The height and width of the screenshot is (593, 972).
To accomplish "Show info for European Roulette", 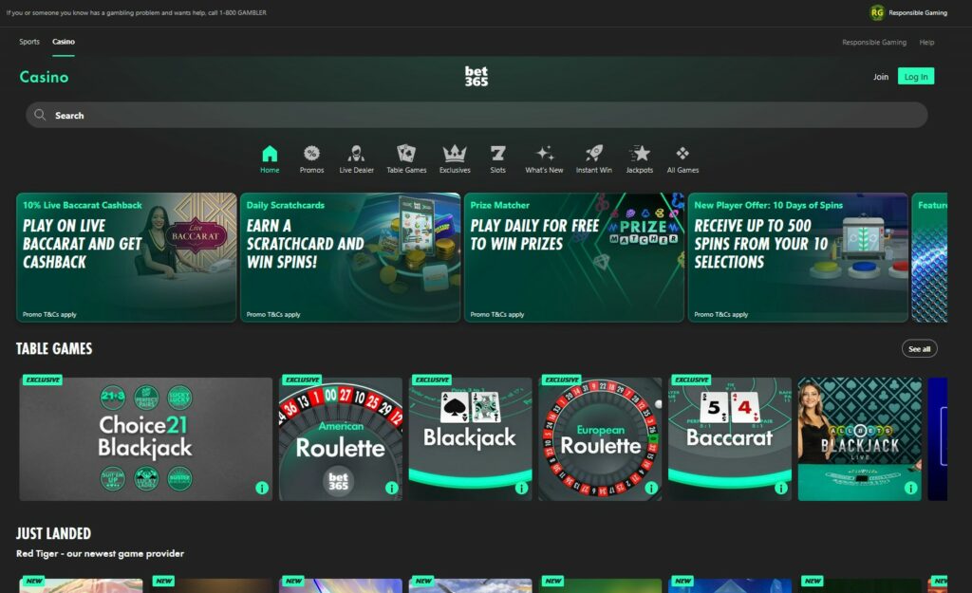I will click(651, 489).
